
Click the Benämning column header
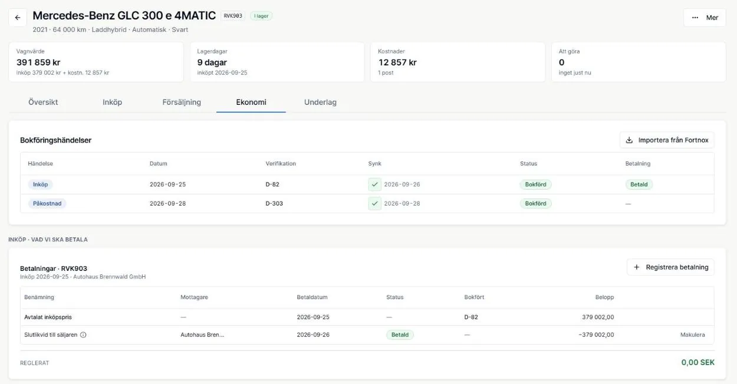[40, 297]
